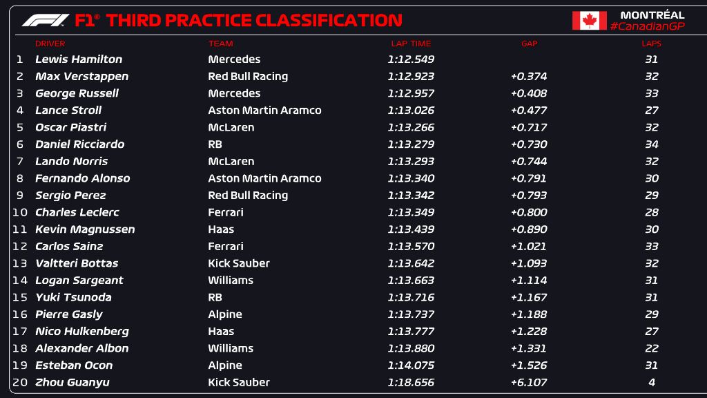Click the LAPS column header
Viewport: 707px width, 398px height.
click(651, 44)
